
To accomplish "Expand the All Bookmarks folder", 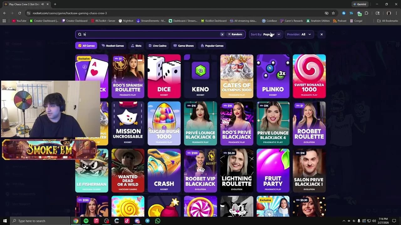I will pyautogui.click(x=388, y=21).
